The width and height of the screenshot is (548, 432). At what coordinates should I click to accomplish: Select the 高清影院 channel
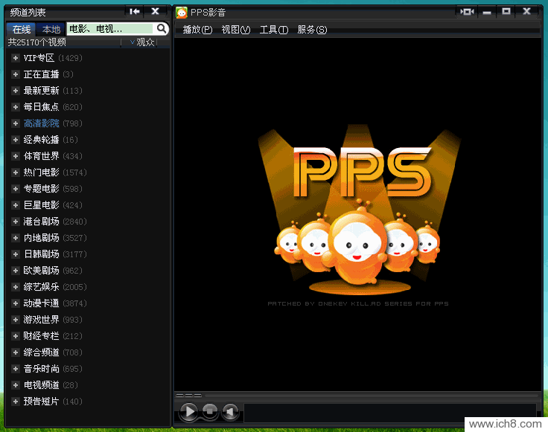click(x=41, y=123)
